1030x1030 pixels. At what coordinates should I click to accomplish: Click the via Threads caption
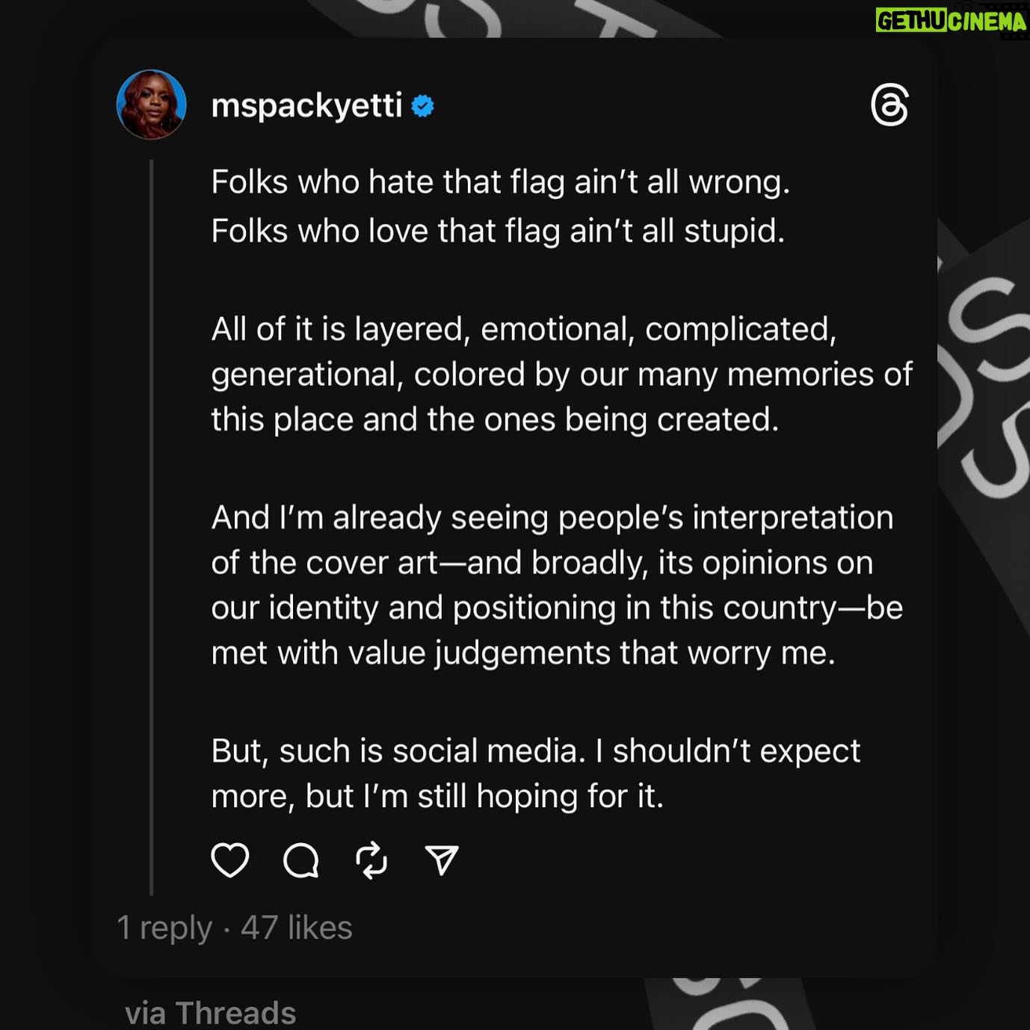[x=210, y=1013]
